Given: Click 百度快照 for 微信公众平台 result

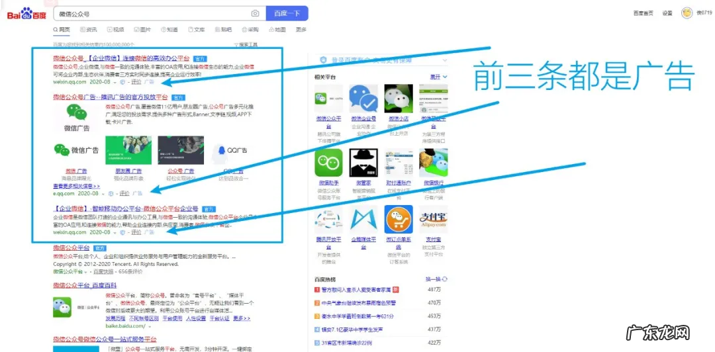Looking at the screenshot, I should coord(103,271).
